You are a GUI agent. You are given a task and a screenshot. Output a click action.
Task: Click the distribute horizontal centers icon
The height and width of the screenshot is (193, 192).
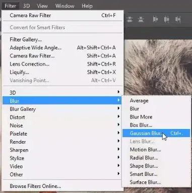click(166, 19)
